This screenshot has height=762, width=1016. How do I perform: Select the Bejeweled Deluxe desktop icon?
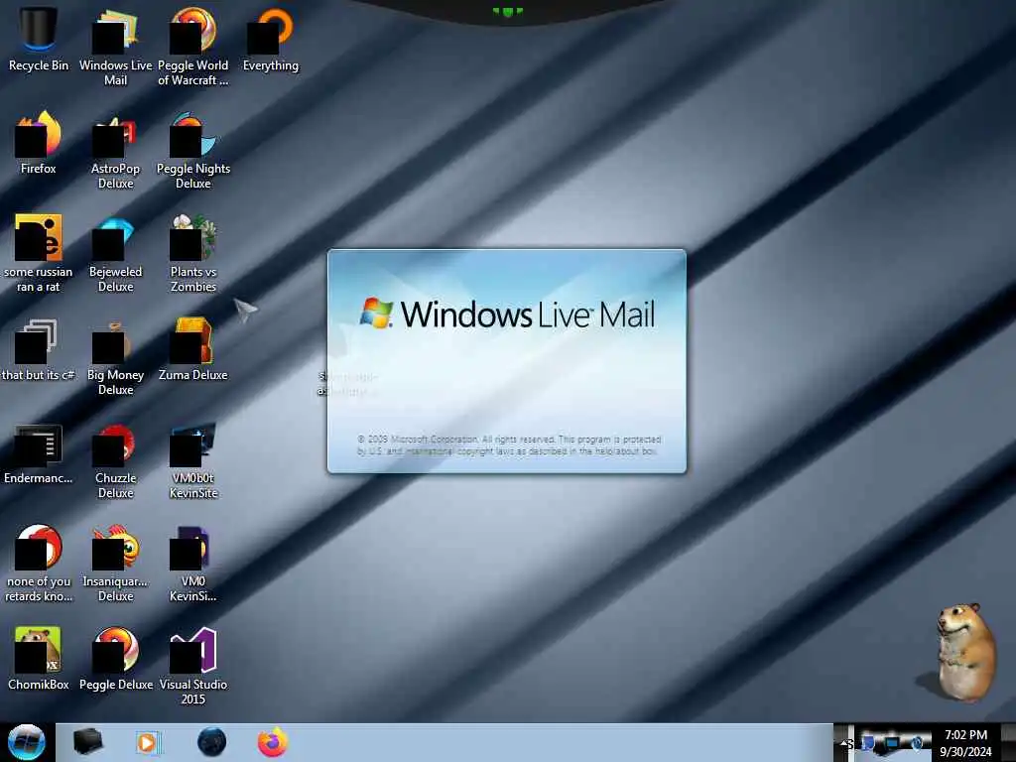click(115, 253)
